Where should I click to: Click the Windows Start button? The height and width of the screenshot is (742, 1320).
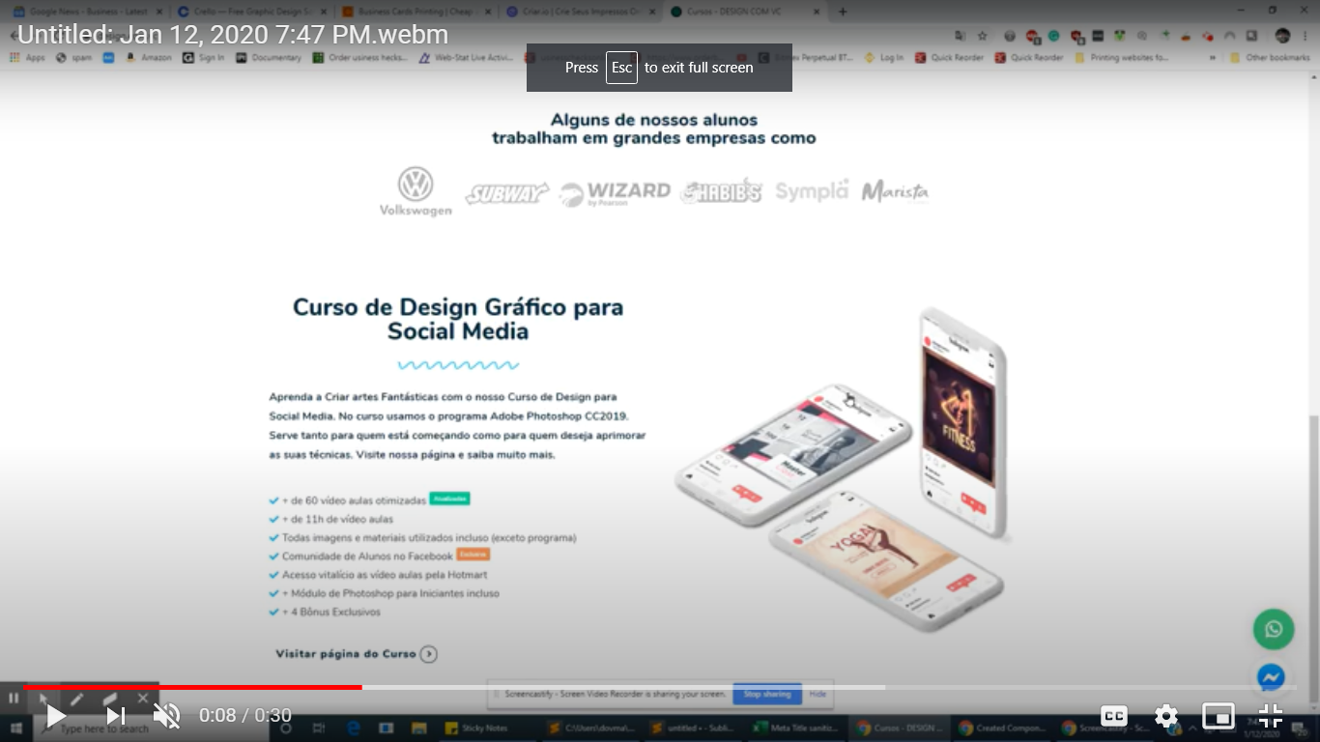(x=15, y=728)
